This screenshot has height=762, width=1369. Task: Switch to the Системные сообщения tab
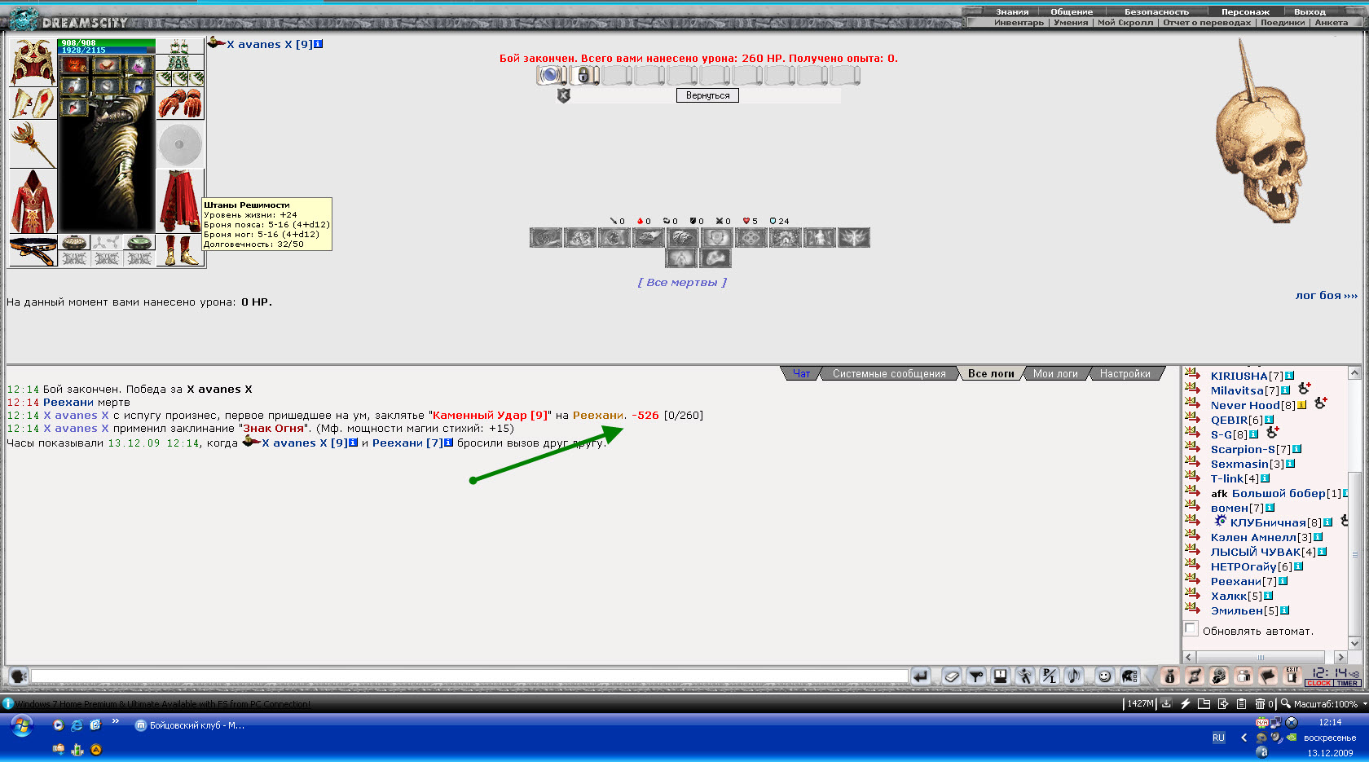[889, 374]
